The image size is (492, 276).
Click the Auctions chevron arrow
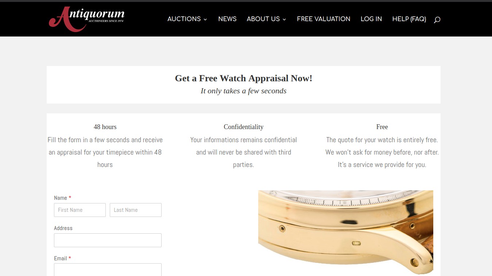click(205, 19)
